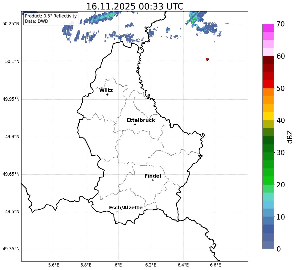Click the title timestamp 16.11.2025 00:33 UTC
The image size is (296, 270).
[135, 6]
